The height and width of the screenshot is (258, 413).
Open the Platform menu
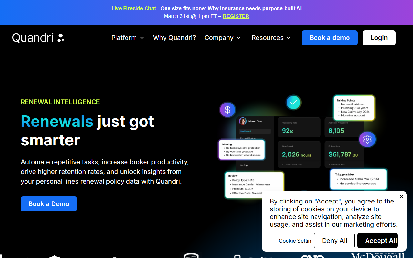pos(128,38)
